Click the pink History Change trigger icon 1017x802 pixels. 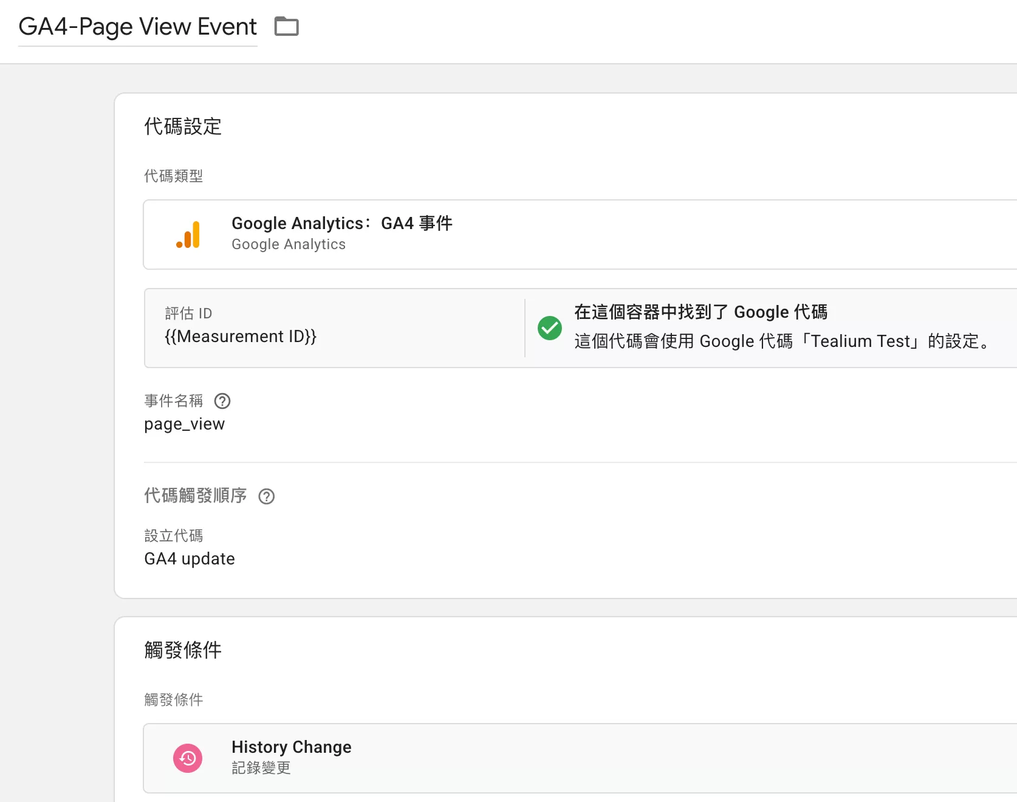188,758
